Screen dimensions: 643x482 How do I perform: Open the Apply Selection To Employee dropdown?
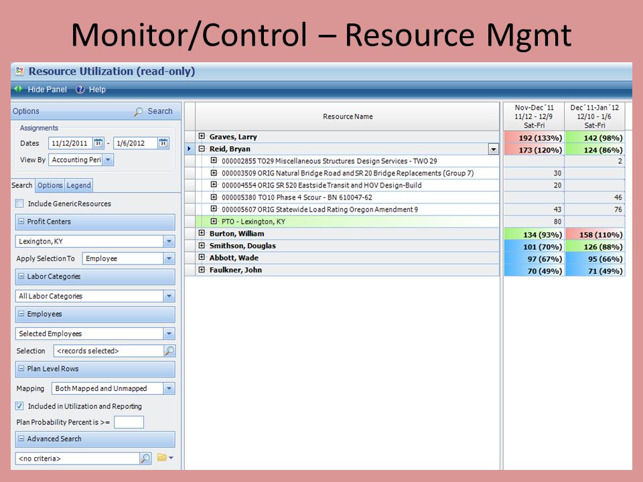pyautogui.click(x=169, y=258)
